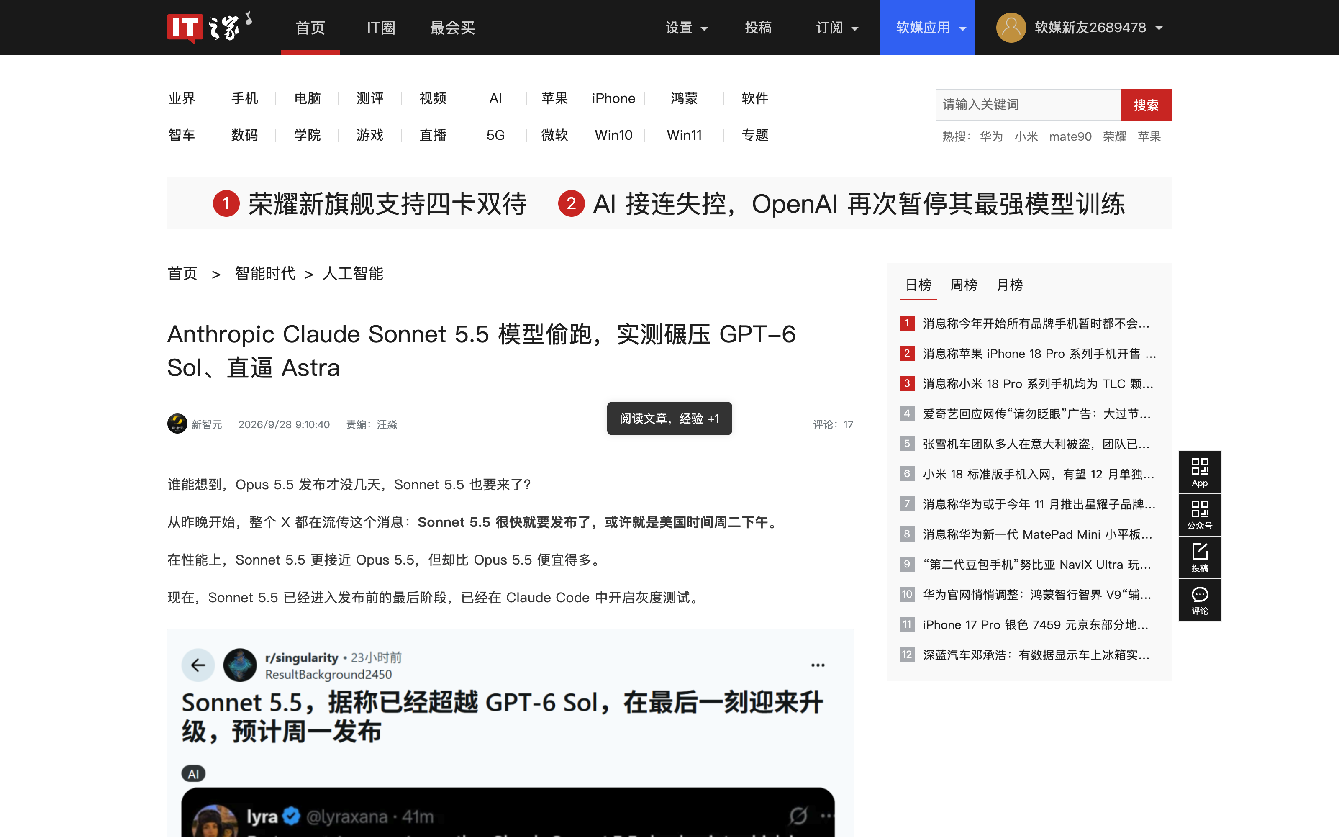This screenshot has width=1339, height=837.
Task: Click the 新智元 author avatar
Action: 177,424
